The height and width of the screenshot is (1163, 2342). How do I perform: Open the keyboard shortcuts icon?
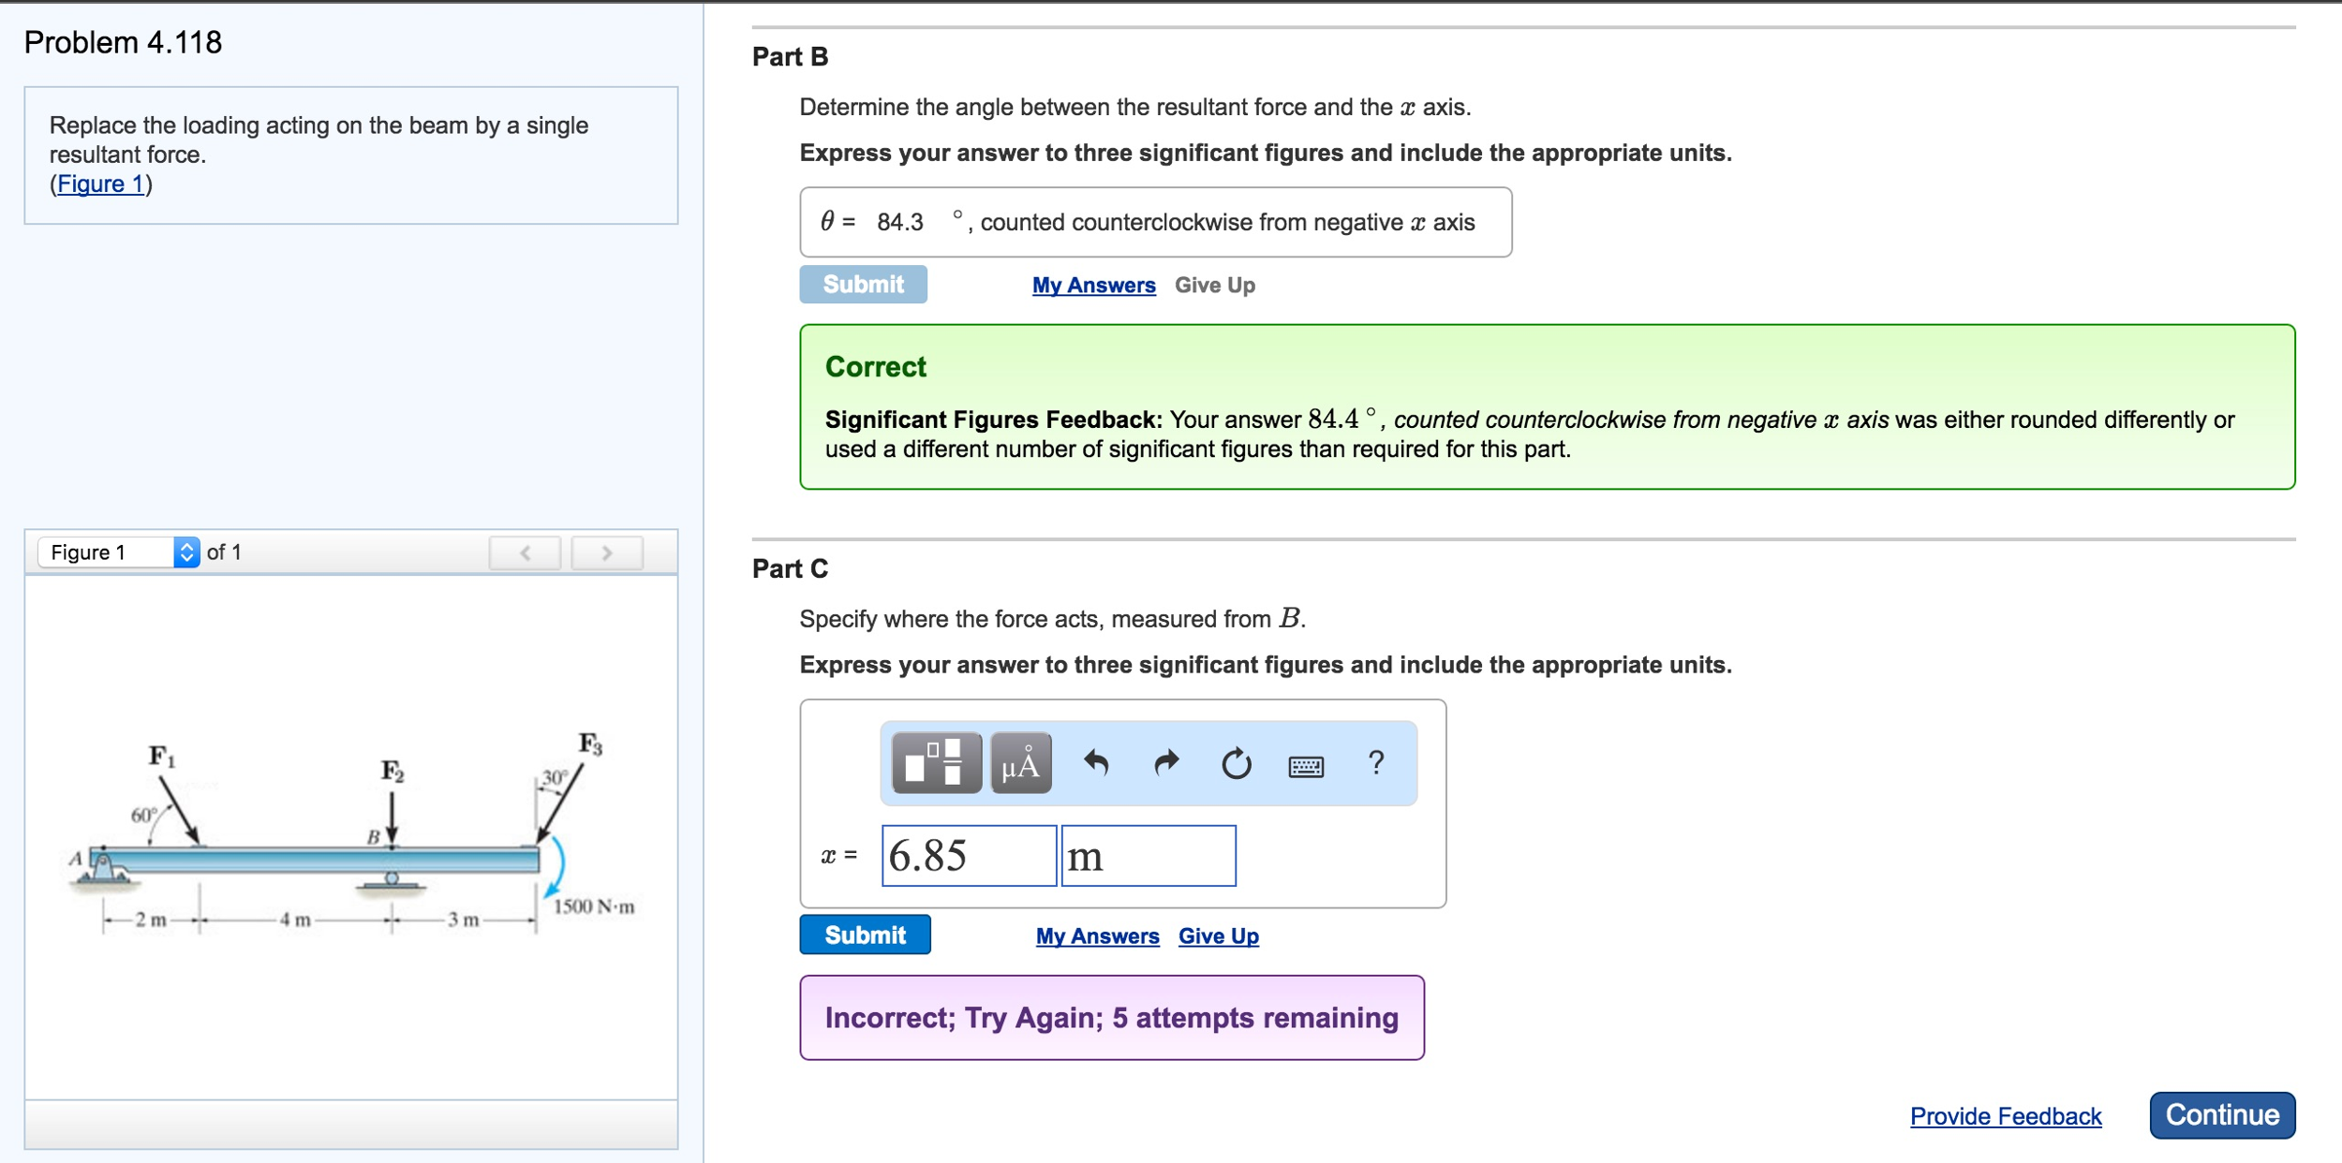tap(1306, 766)
